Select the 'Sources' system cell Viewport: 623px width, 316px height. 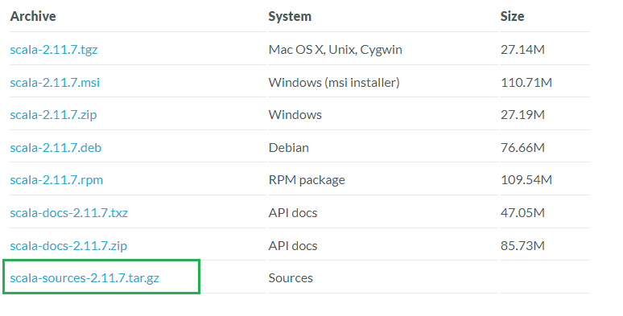(291, 278)
